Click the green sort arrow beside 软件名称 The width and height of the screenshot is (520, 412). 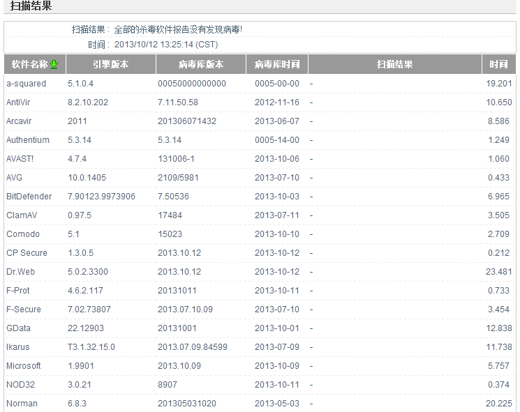(54, 64)
